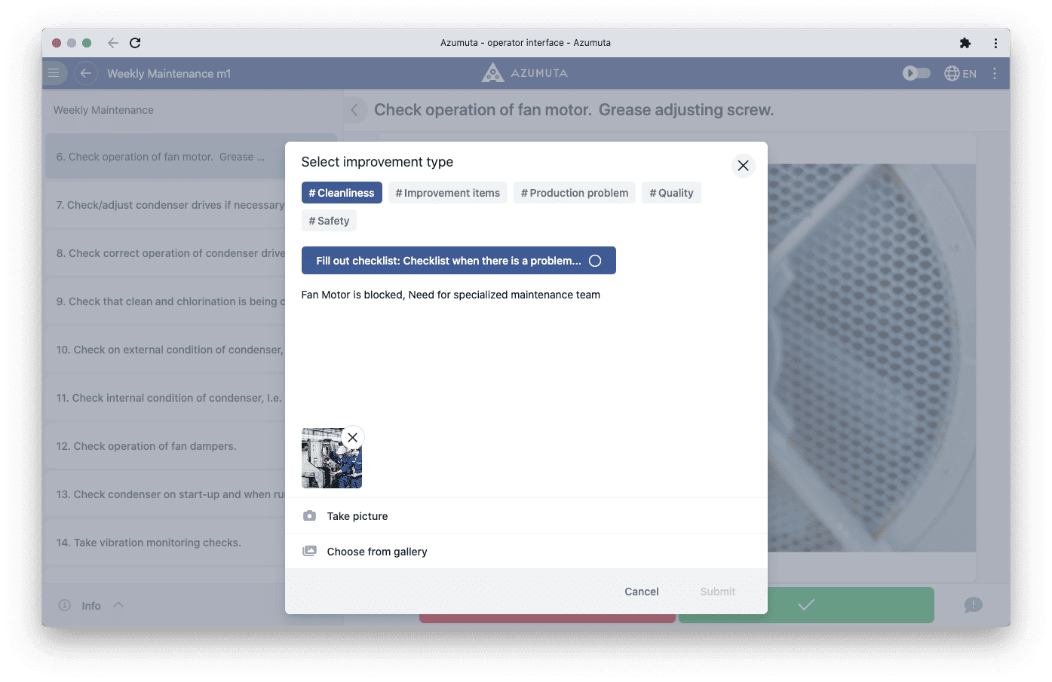The height and width of the screenshot is (682, 1052).
Task: Open the hamburger menu in app header
Action: click(x=54, y=73)
